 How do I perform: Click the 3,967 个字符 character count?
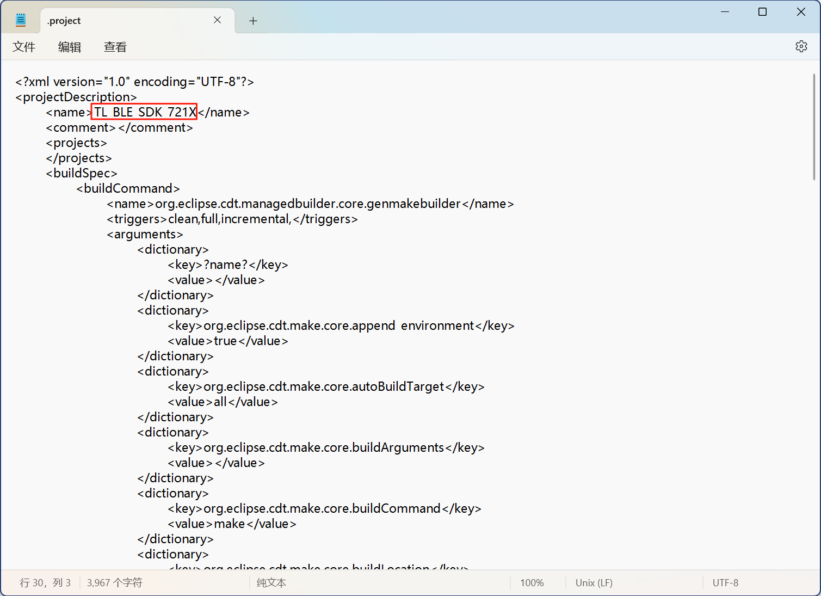[x=114, y=583]
